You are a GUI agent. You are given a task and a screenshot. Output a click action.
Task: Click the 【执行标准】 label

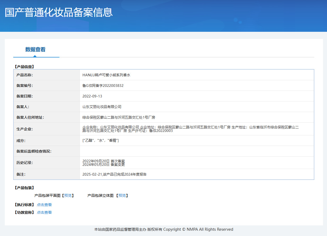(x=24, y=205)
